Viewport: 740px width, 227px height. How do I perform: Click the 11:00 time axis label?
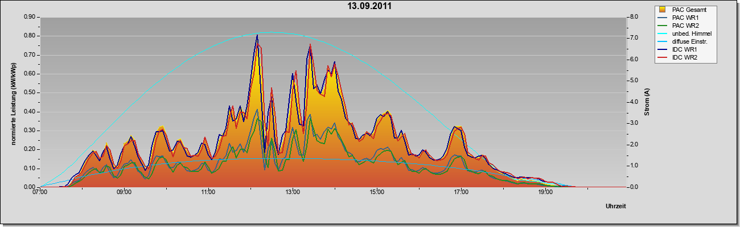tap(208, 192)
